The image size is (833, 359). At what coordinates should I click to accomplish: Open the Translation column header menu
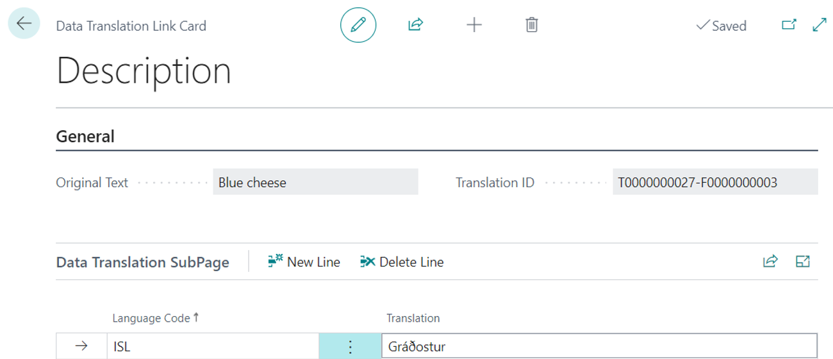413,318
